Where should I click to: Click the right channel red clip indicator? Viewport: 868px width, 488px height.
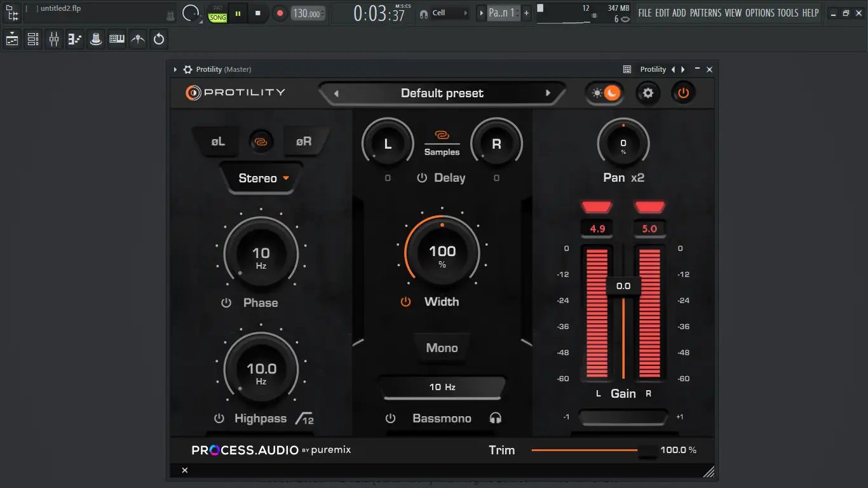click(649, 207)
